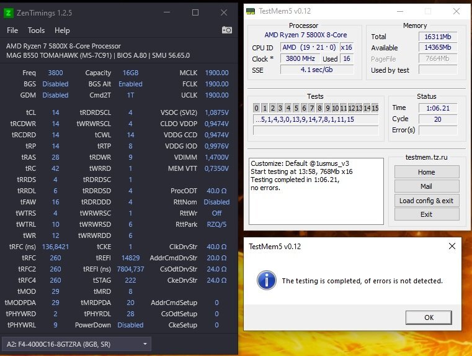Click the RttPark value RZQ/5
The height and width of the screenshot is (356, 472).
tap(216, 224)
